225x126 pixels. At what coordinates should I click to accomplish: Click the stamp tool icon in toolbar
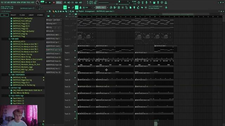[x=81, y=7]
